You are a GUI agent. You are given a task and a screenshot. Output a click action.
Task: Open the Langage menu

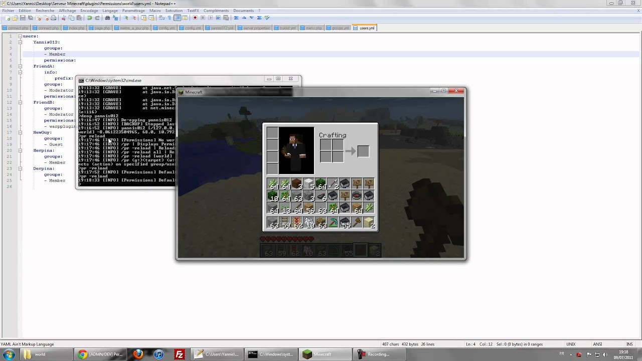coord(110,11)
